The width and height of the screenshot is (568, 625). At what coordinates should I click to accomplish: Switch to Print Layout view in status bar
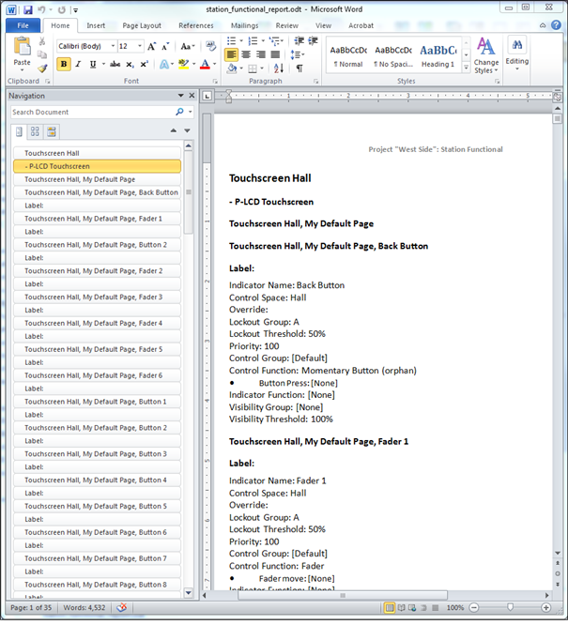390,608
